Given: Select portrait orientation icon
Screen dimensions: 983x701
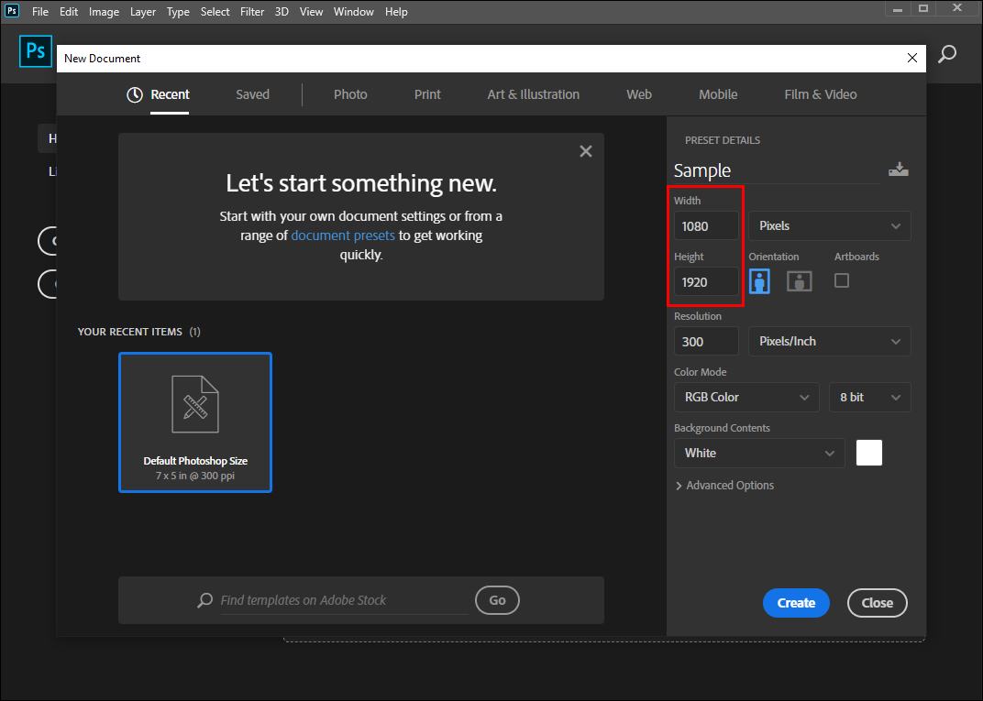Looking at the screenshot, I should [759, 281].
